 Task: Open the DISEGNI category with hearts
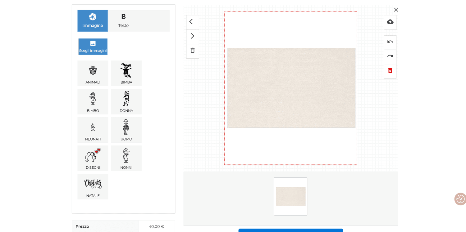click(x=93, y=158)
